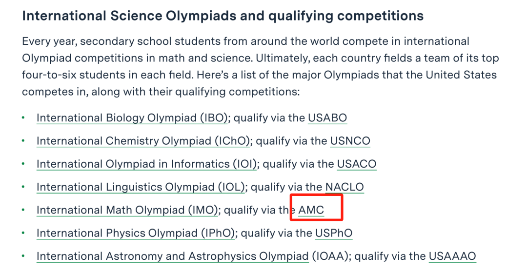Open the International Chemistry Olympiad (IChO) link
Viewport: 527px width, 271px height.
(x=143, y=141)
